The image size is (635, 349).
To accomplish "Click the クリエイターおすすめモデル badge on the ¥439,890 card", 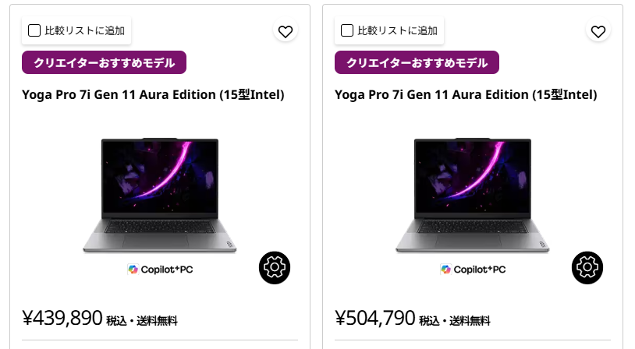I will [104, 63].
